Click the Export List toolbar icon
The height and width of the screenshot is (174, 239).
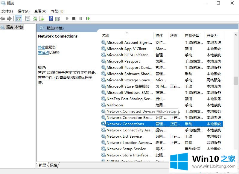pos(42,18)
